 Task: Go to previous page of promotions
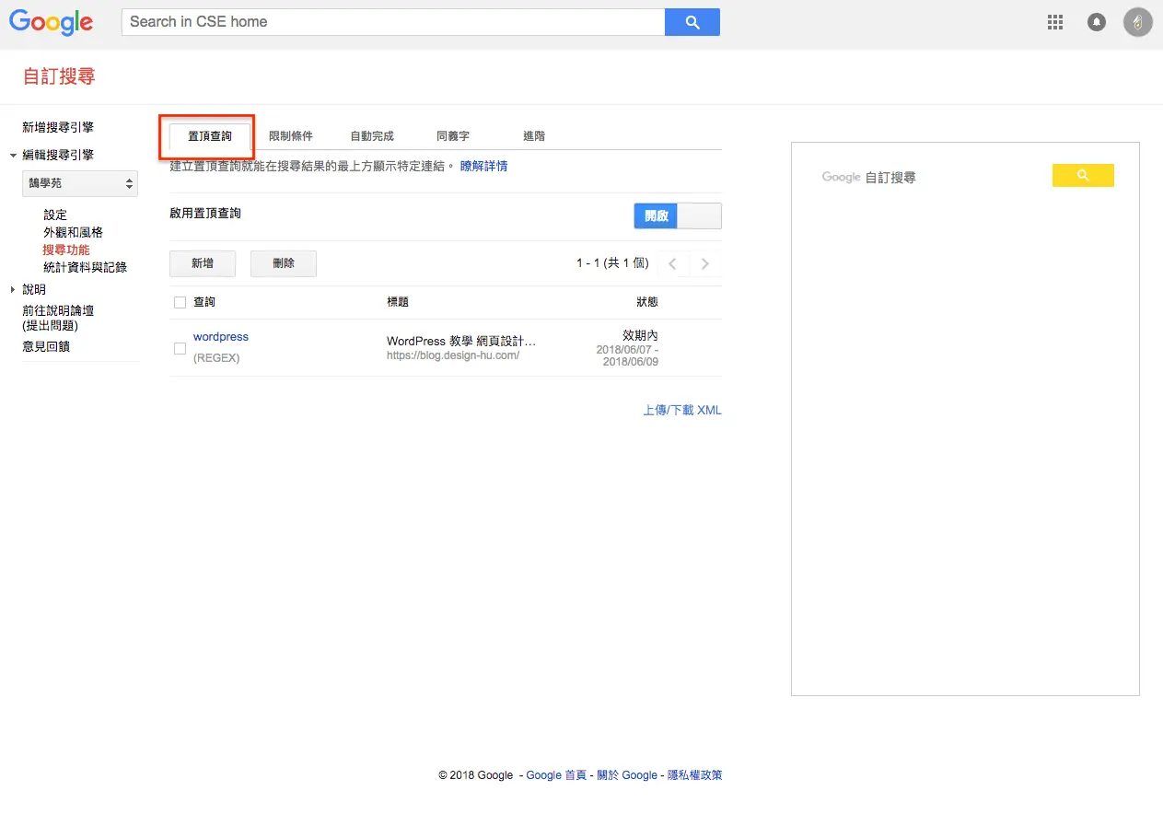(673, 264)
